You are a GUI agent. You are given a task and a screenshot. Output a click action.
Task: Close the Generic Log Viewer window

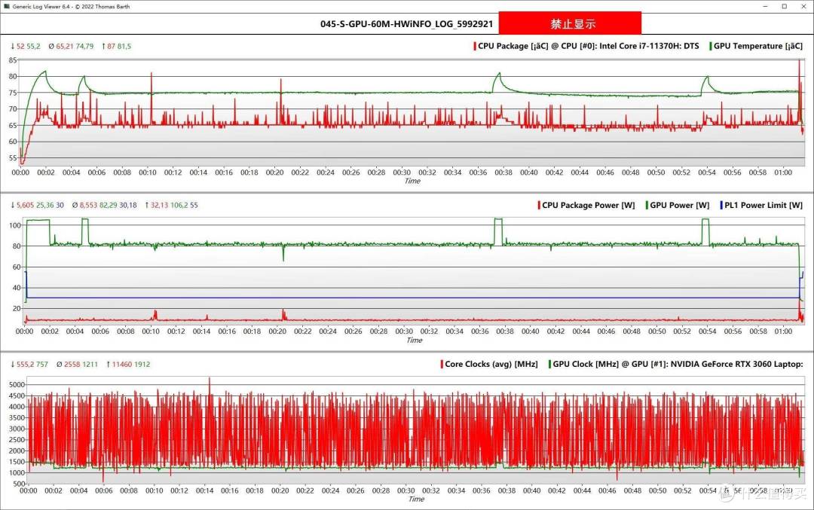pos(803,6)
